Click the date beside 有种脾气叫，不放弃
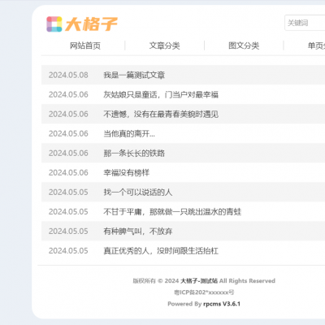325x325 pixels. 68,231
